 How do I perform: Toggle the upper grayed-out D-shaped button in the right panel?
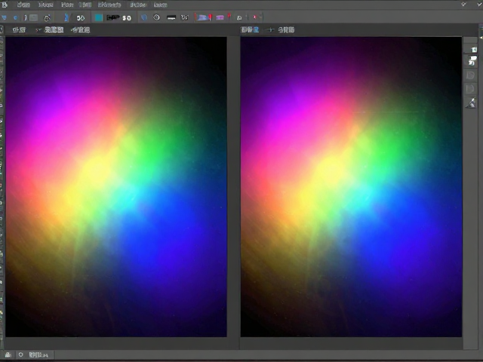[470, 75]
